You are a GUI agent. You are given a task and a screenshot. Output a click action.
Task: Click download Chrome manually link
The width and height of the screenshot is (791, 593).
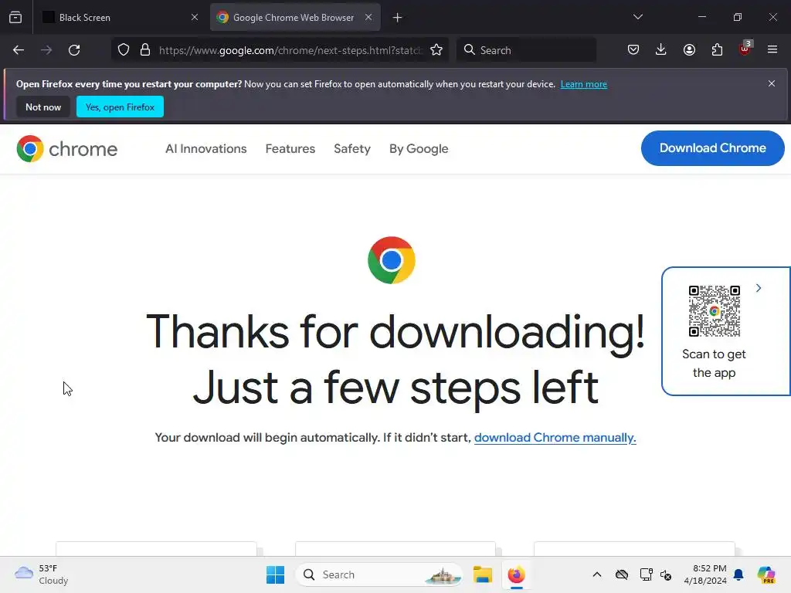coord(555,437)
